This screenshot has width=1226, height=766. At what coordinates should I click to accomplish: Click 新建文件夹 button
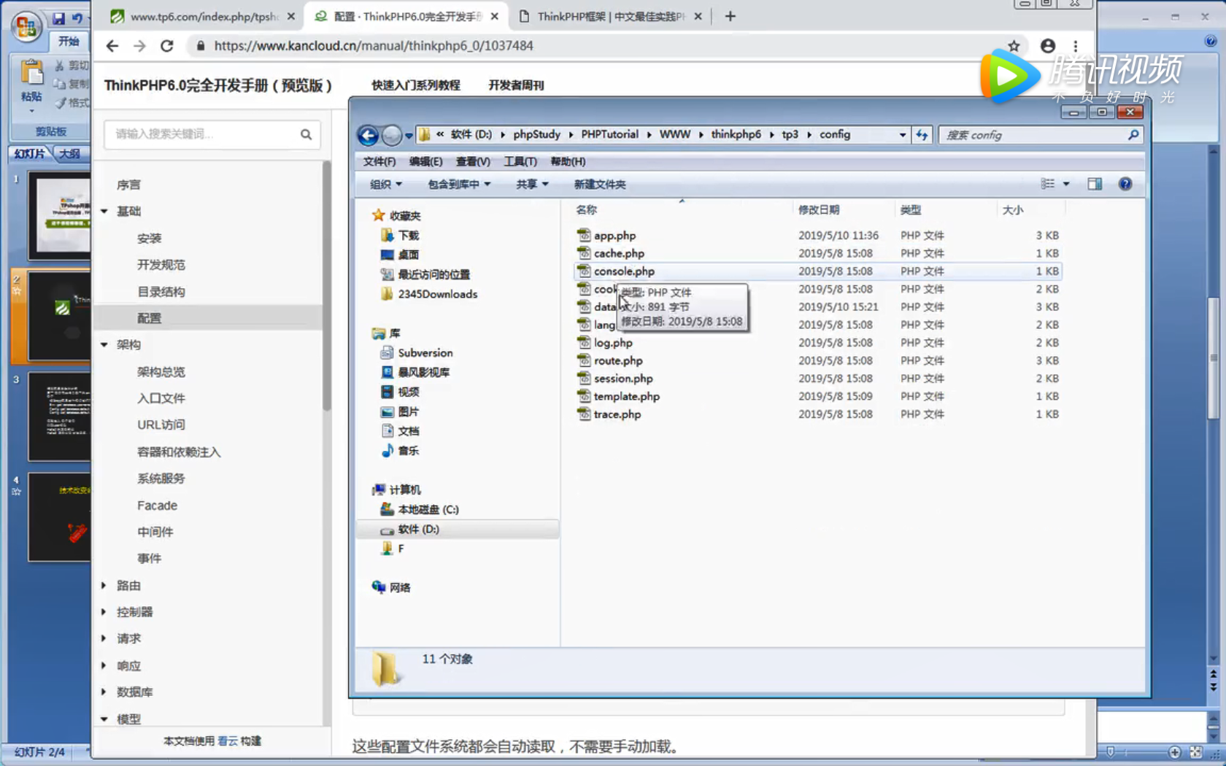coord(600,184)
